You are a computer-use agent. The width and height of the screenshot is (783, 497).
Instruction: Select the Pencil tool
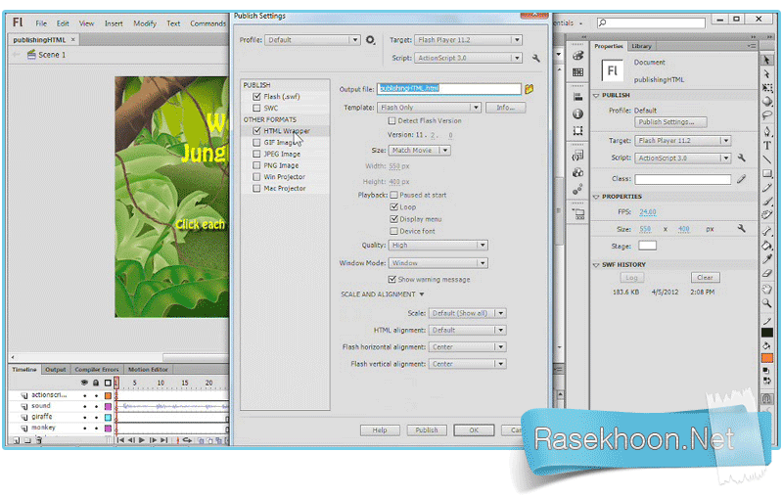pos(767,188)
